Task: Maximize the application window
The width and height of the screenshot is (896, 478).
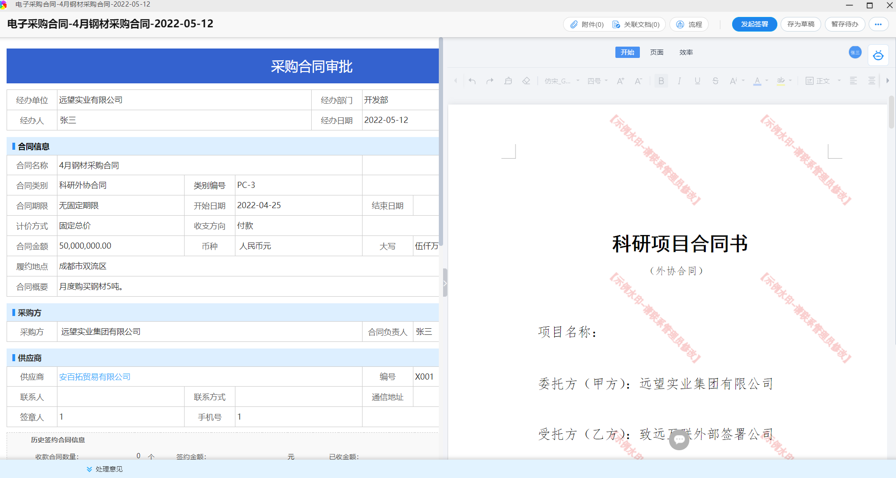Action: 870,5
